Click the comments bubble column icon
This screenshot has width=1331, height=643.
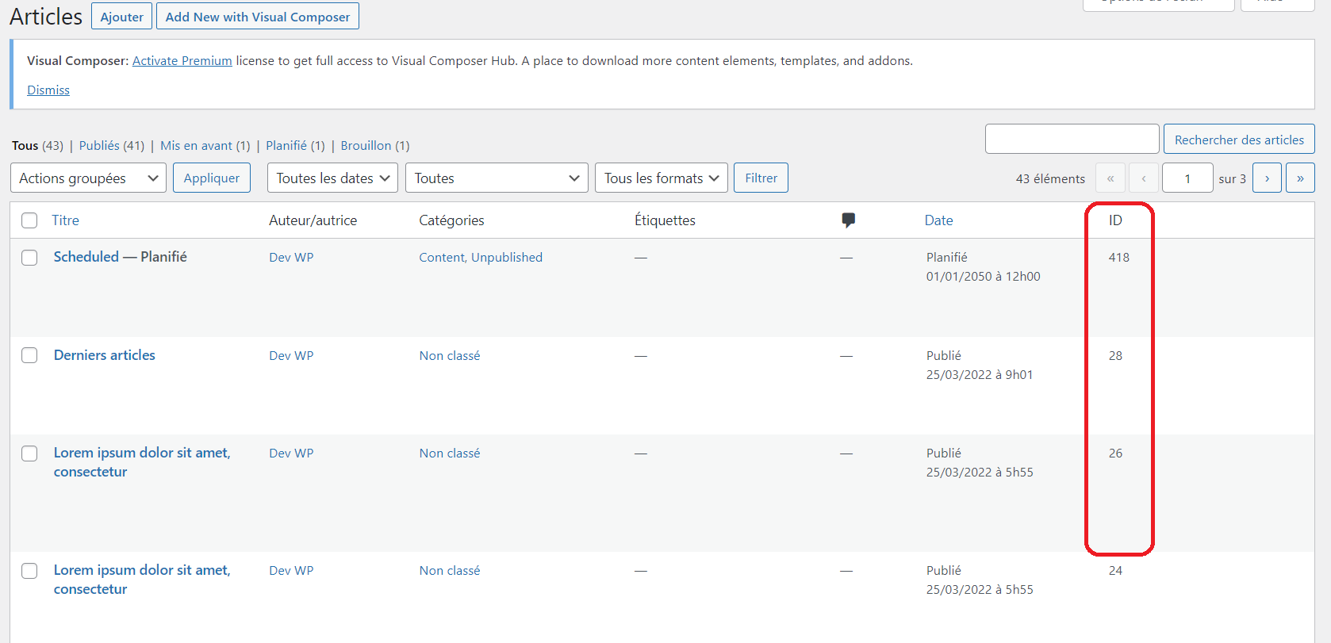click(848, 220)
